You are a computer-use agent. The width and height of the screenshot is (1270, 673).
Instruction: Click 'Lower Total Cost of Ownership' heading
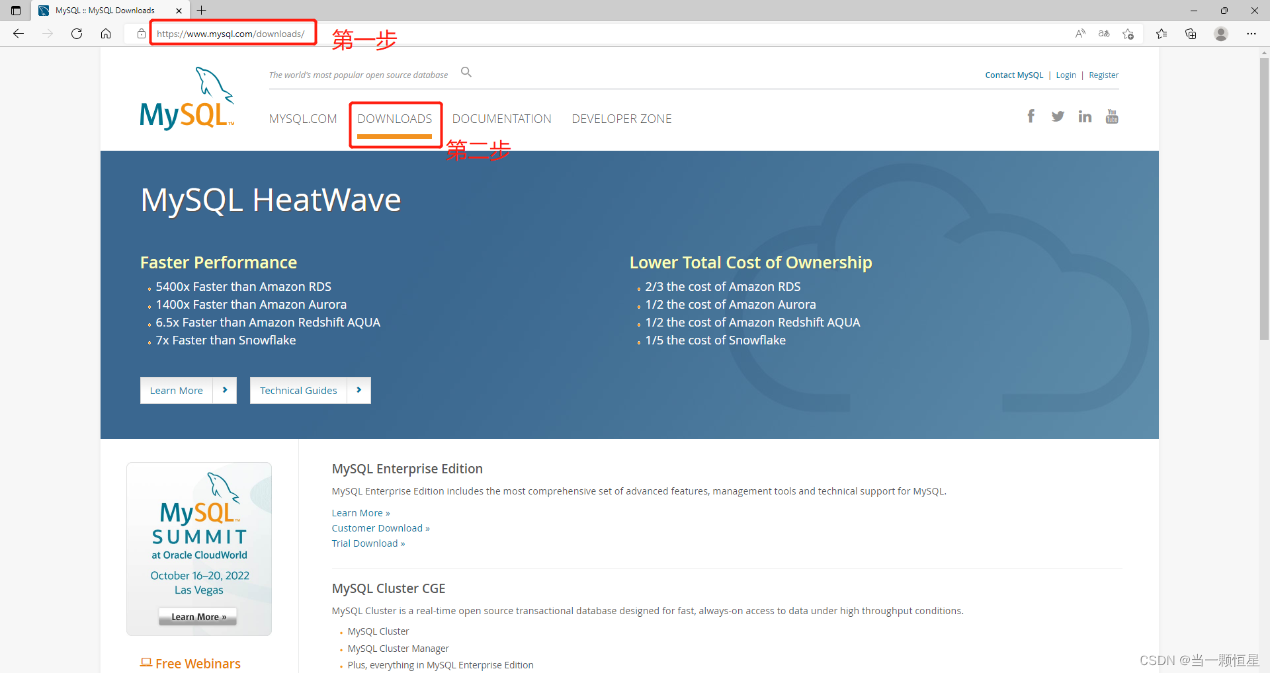click(751, 263)
